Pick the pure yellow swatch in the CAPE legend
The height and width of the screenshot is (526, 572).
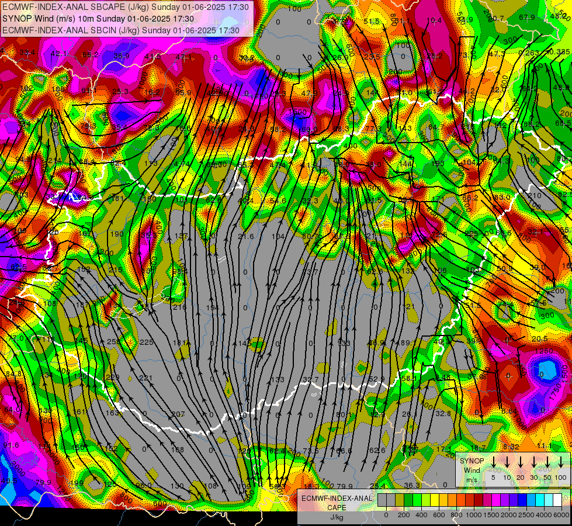[435, 500]
